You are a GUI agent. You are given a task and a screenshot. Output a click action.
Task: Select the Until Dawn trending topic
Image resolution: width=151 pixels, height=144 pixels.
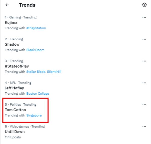click(15, 132)
